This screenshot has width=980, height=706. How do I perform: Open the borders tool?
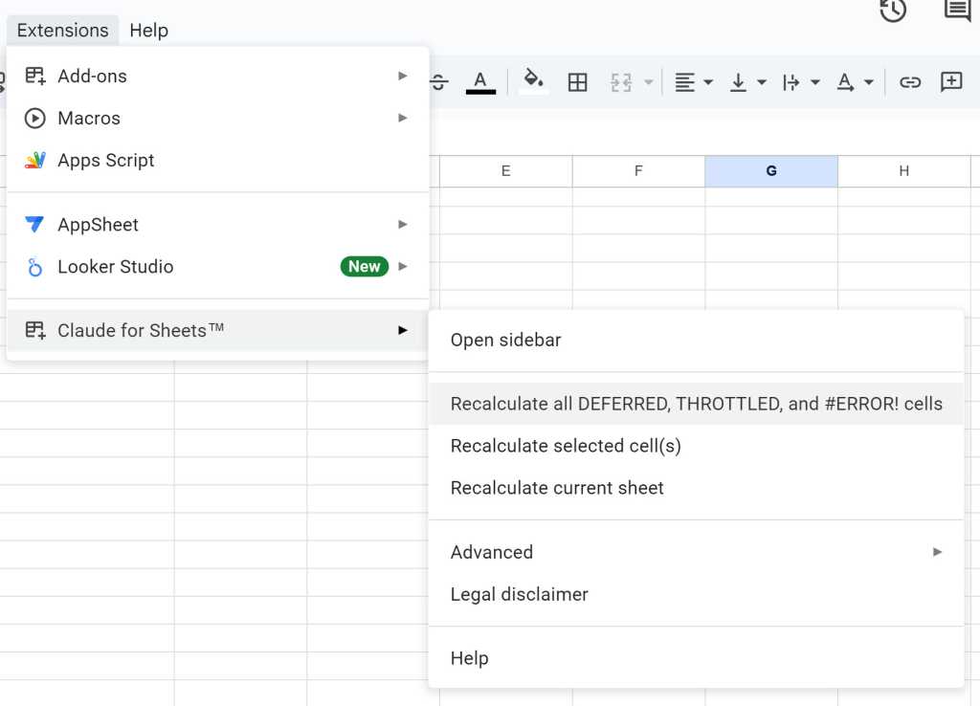(577, 82)
